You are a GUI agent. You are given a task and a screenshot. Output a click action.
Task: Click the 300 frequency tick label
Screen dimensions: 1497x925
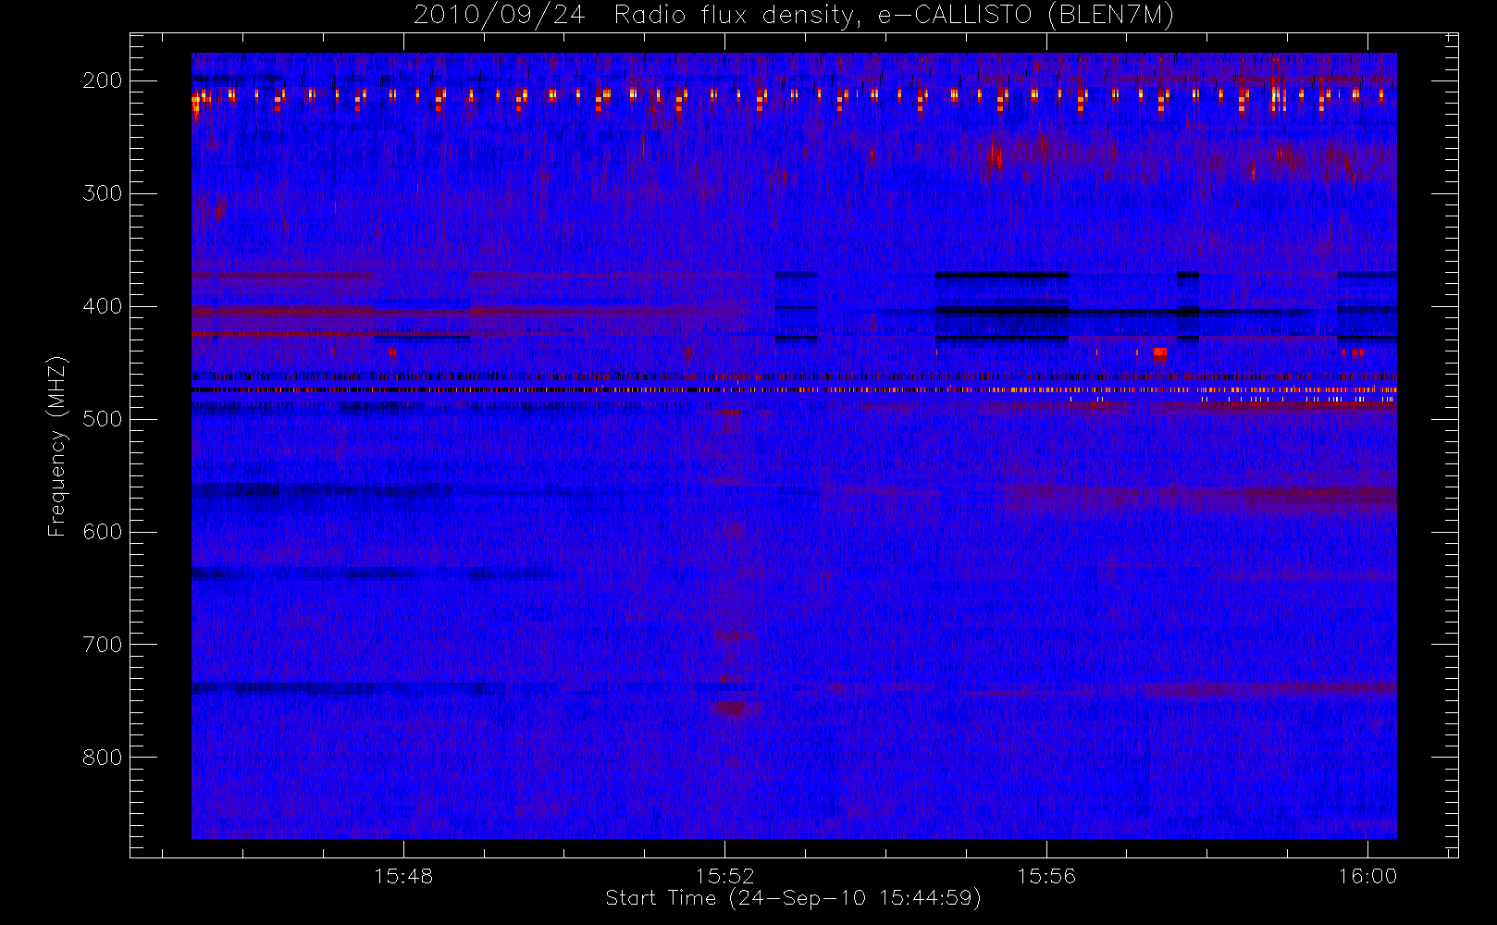click(103, 193)
